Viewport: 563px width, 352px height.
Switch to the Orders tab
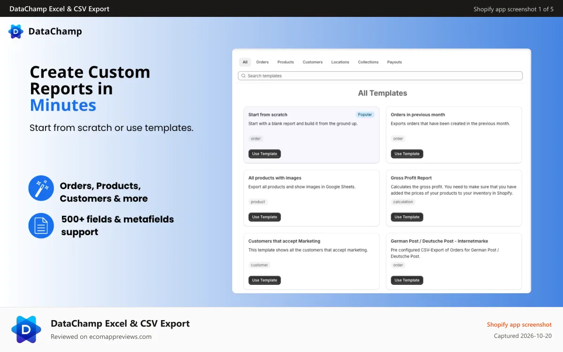(262, 62)
